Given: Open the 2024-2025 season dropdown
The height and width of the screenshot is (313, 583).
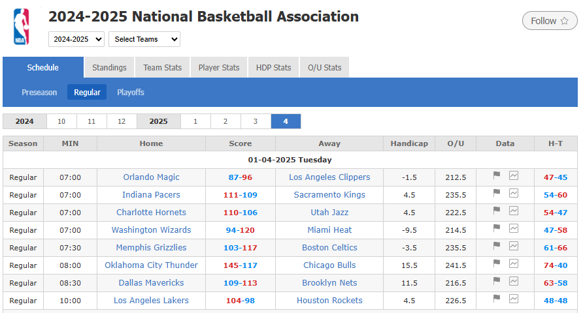Looking at the screenshot, I should coord(76,39).
